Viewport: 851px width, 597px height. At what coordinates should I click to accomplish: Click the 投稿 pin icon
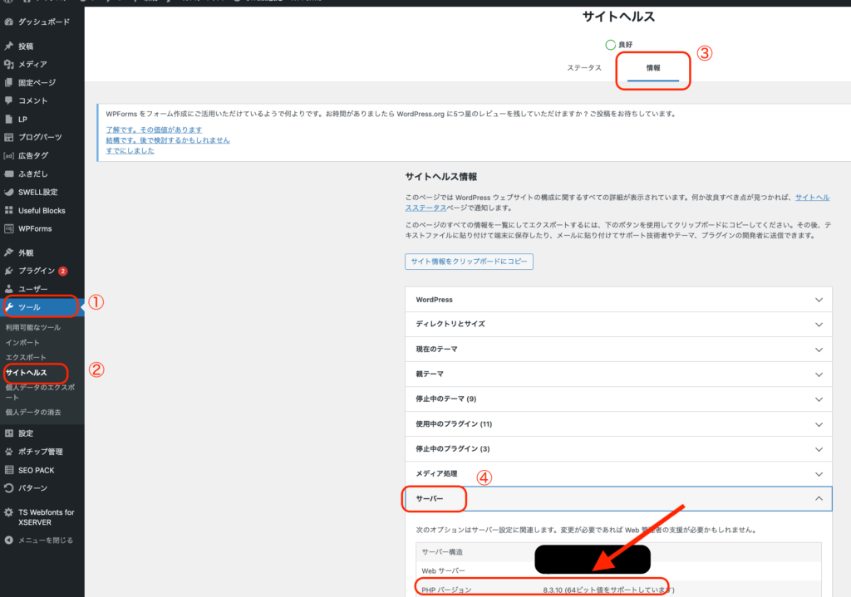[11, 47]
